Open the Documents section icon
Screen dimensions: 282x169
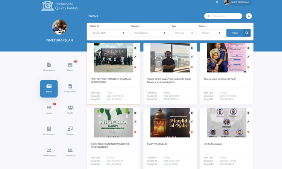click(49, 65)
